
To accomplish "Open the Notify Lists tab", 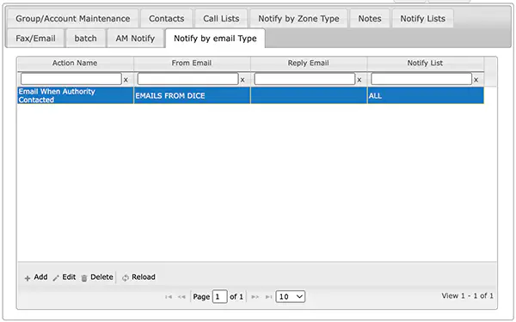I will click(422, 19).
